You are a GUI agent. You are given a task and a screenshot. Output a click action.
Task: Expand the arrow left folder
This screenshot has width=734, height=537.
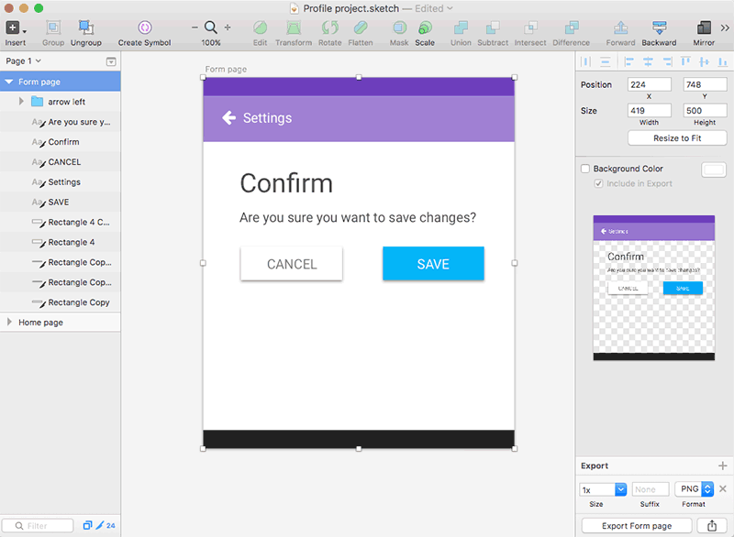pyautogui.click(x=19, y=101)
